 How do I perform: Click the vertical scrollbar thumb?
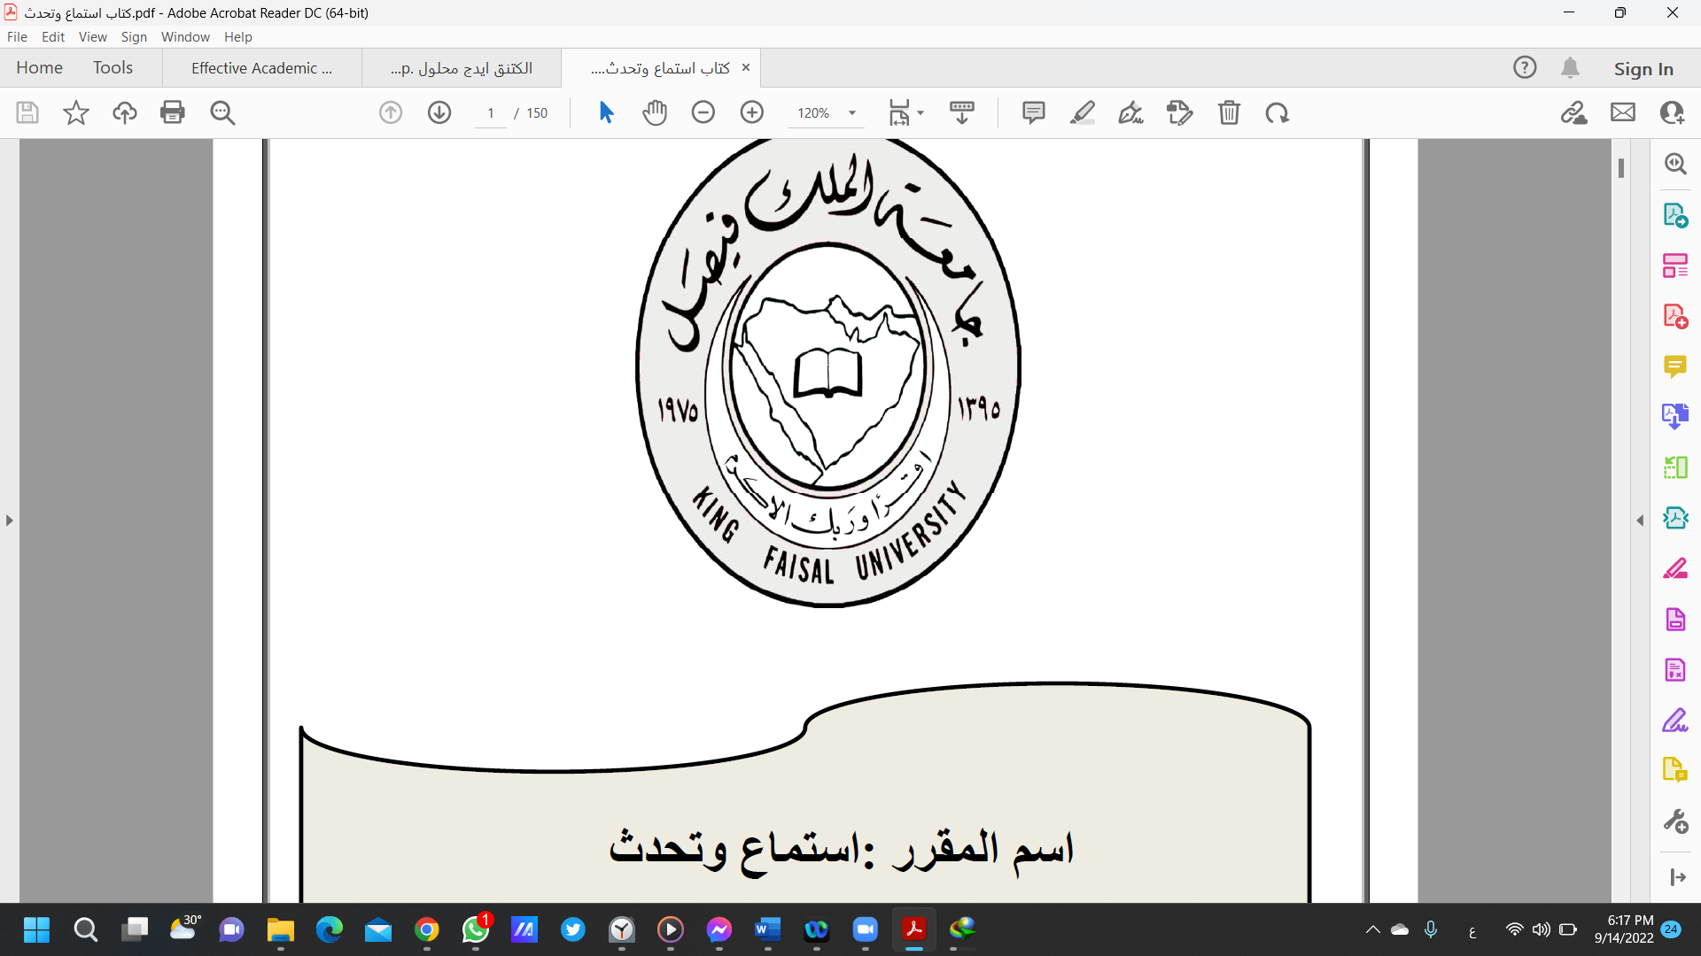coord(1620,168)
